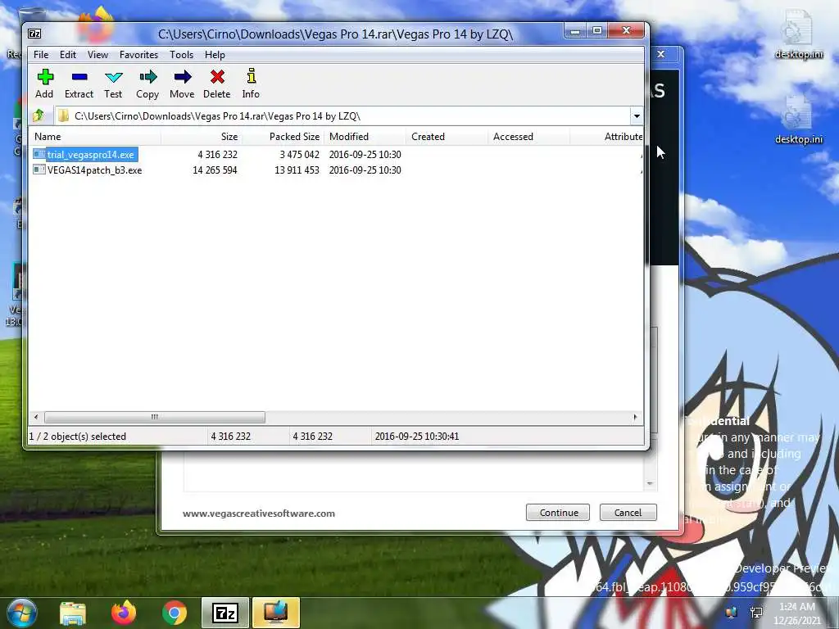Screen dimensions: 839x629
Task: Sort by the Name column header
Action: (x=94, y=137)
